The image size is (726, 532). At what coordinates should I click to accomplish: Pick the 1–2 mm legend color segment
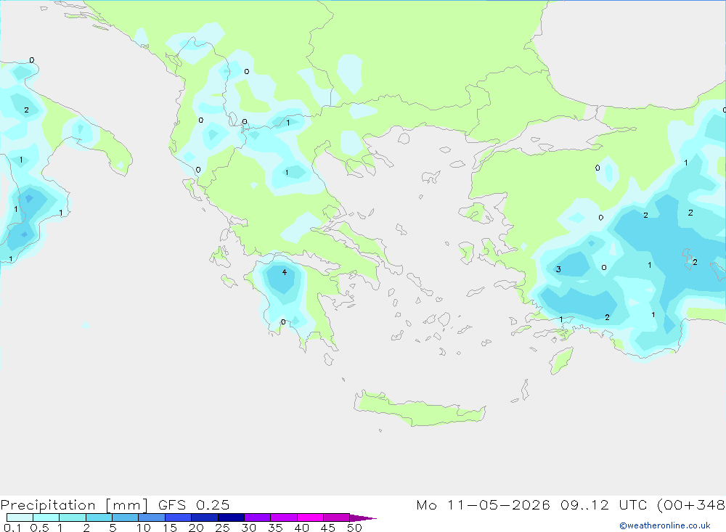pyautogui.click(x=73, y=517)
